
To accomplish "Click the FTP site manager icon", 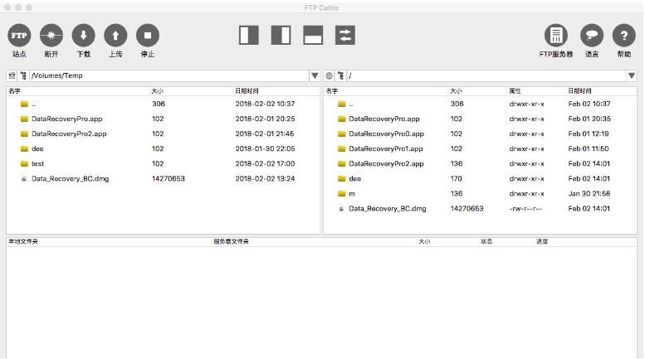I will coord(19,35).
